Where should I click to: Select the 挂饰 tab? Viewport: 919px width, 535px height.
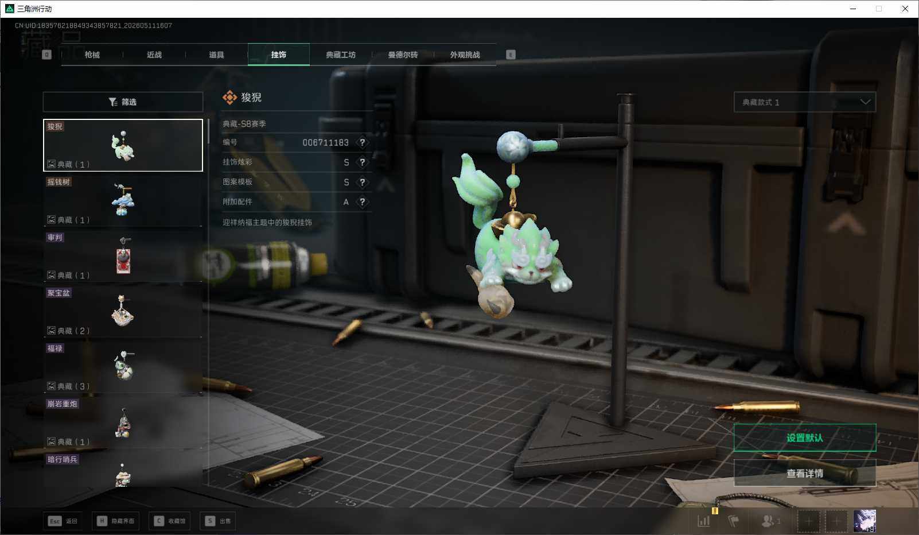click(x=279, y=55)
